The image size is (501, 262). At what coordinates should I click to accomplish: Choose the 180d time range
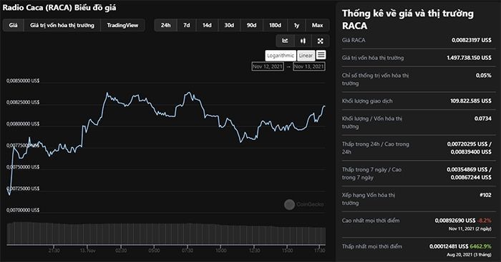click(x=275, y=25)
